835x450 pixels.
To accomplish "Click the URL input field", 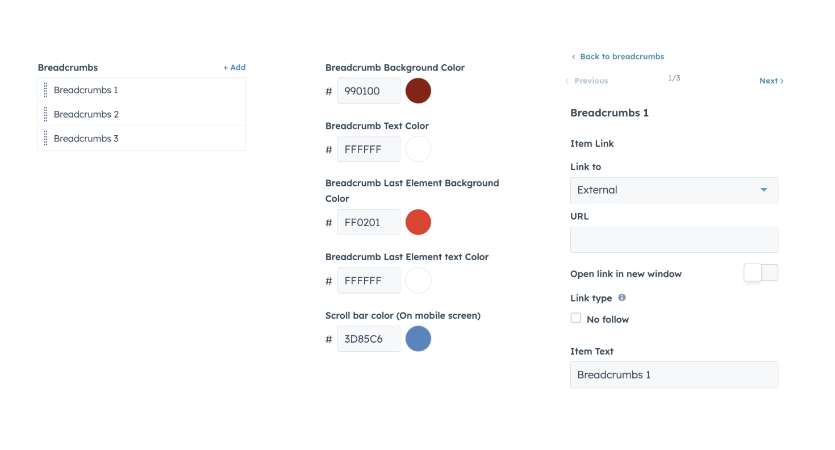I will (674, 240).
